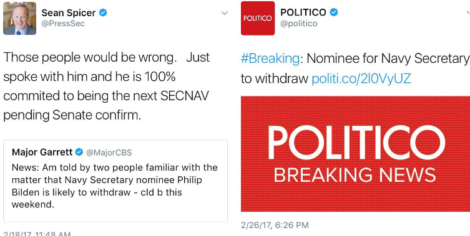
Task: Open Sean Spicer's profile photo
Action: [19, 18]
